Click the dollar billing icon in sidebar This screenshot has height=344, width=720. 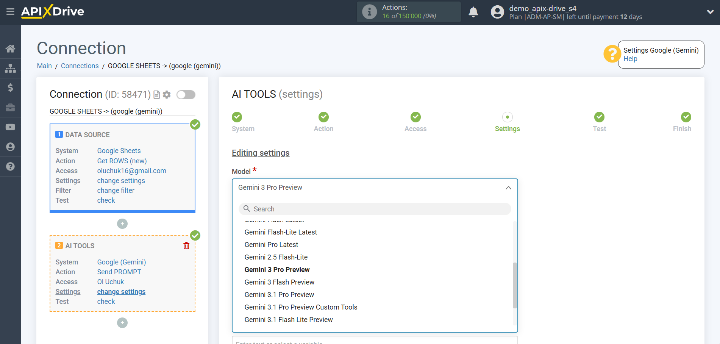pyautogui.click(x=10, y=88)
